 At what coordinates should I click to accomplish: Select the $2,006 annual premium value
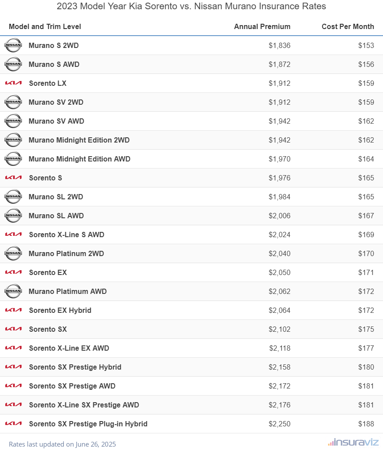click(280, 216)
